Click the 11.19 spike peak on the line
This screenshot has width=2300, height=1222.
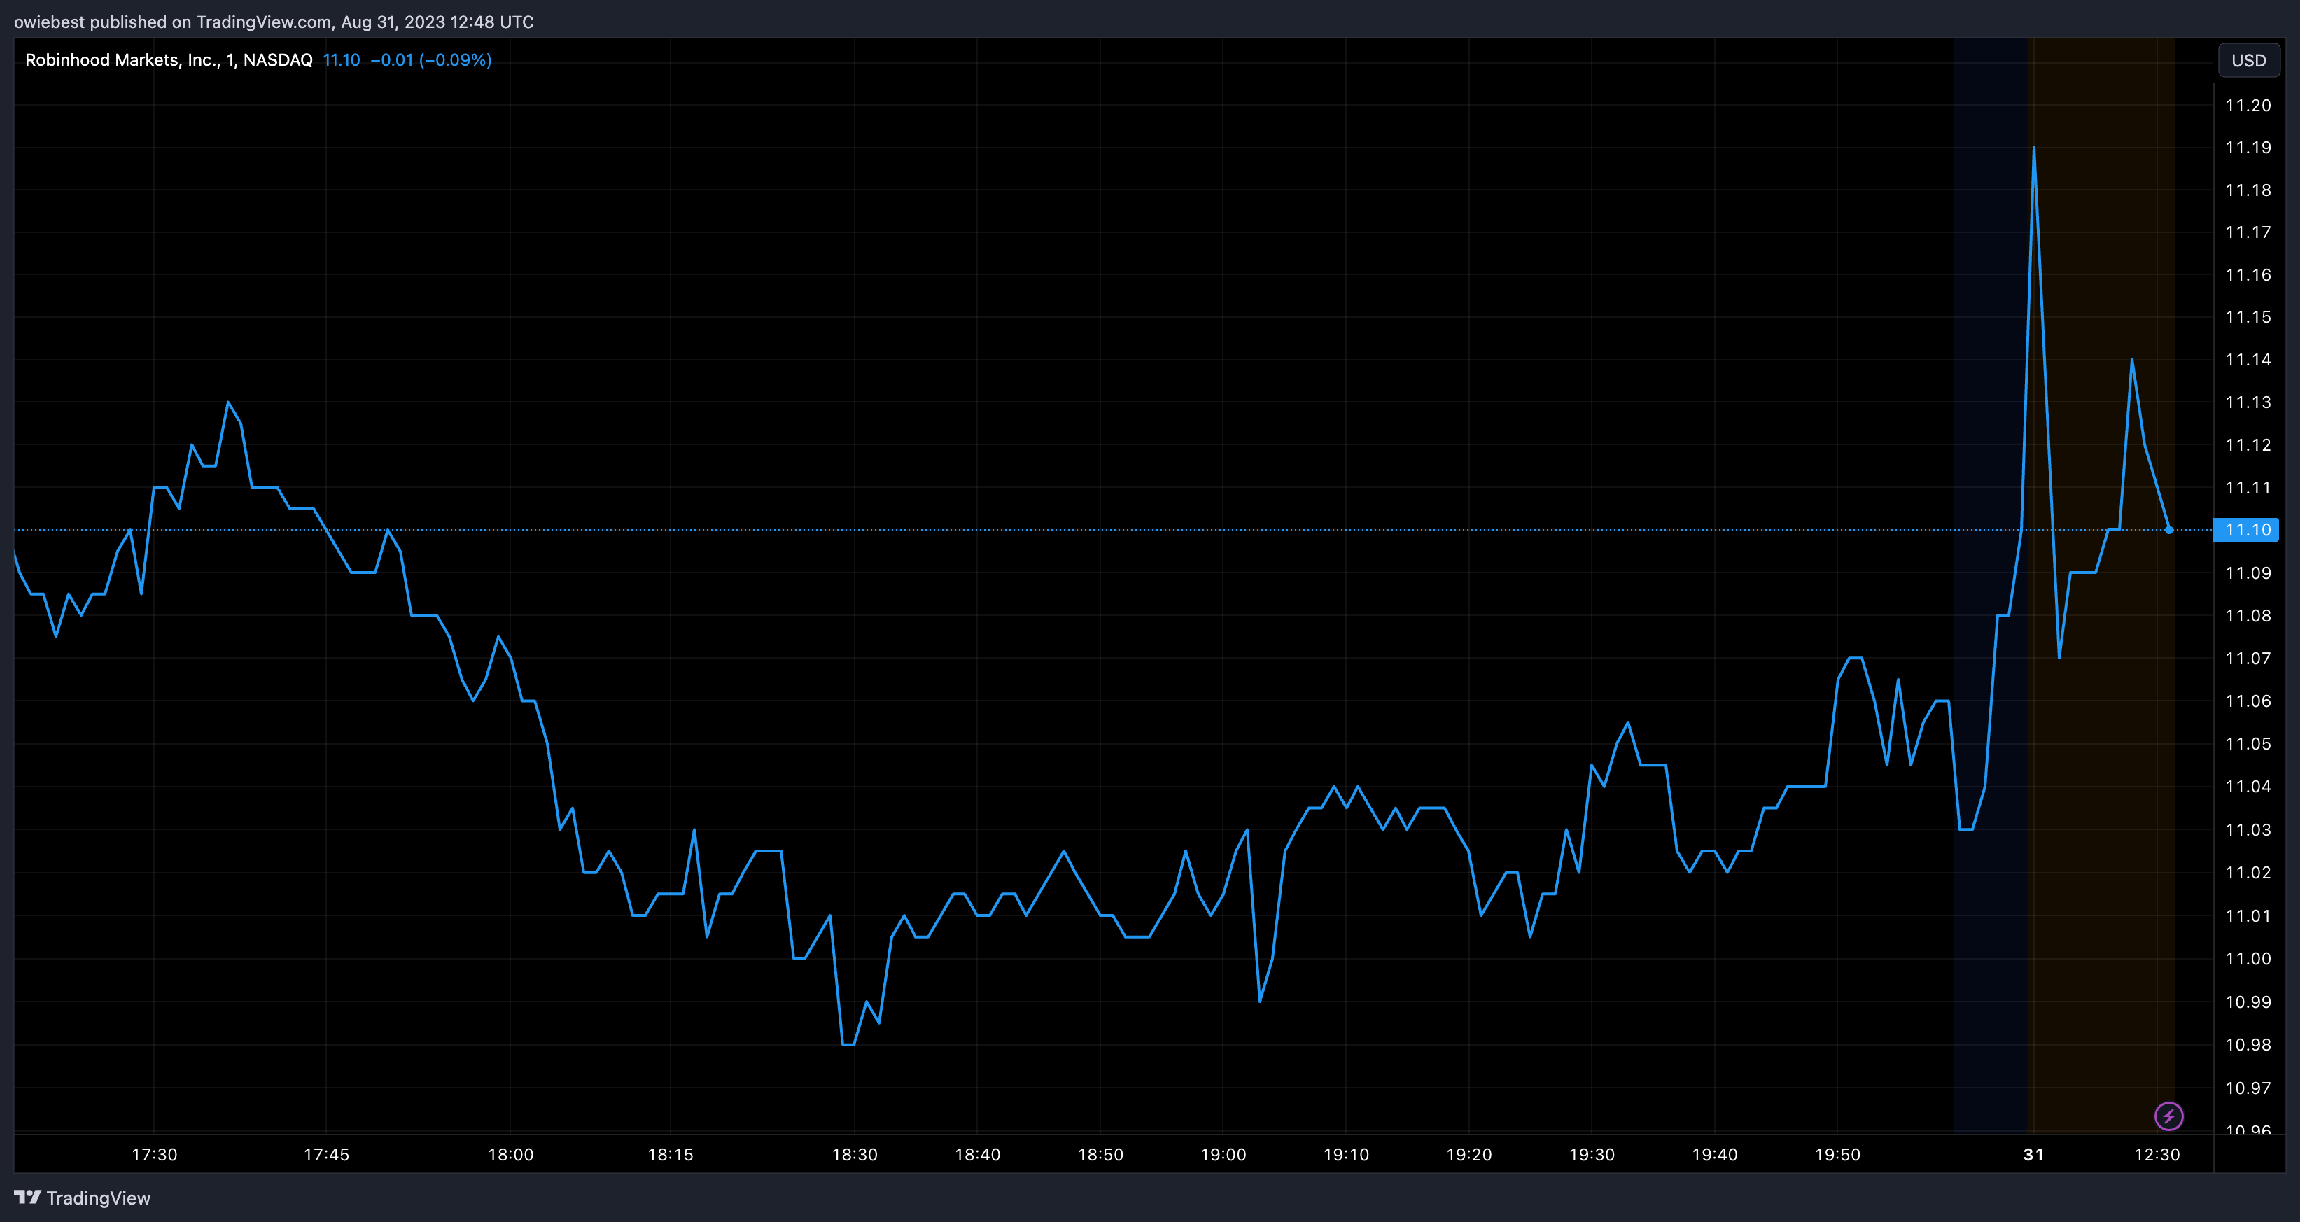point(2034,149)
